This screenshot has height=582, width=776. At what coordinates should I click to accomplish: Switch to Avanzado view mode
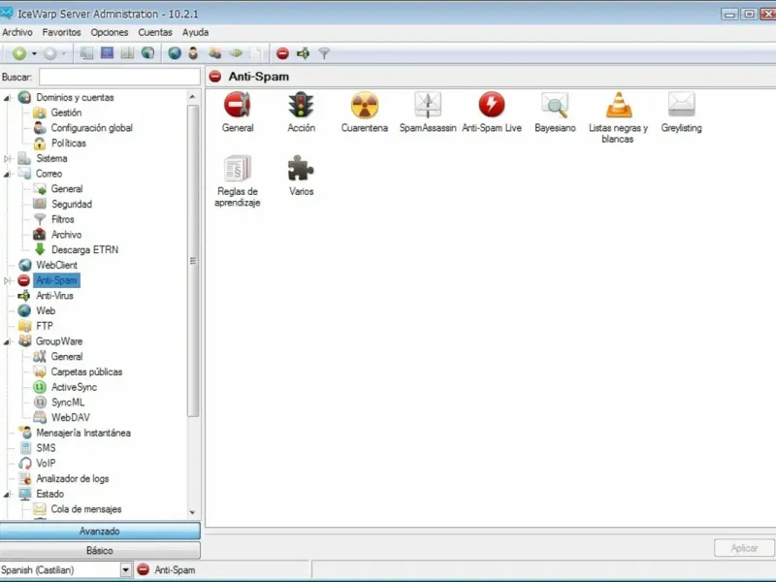tap(100, 531)
